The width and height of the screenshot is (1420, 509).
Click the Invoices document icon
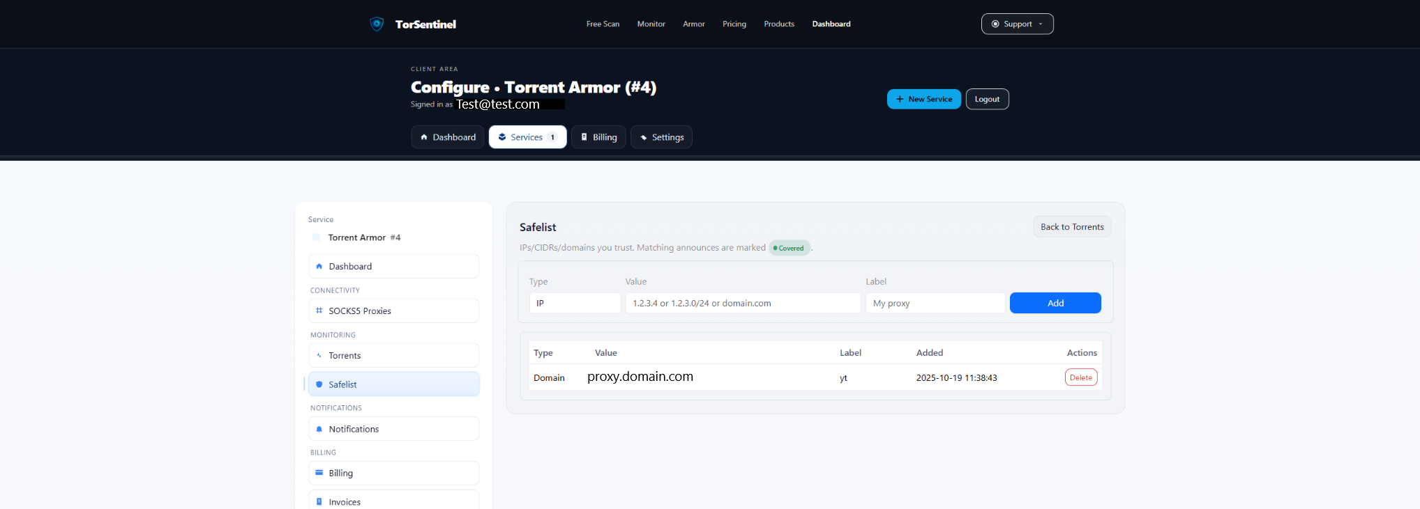(319, 501)
